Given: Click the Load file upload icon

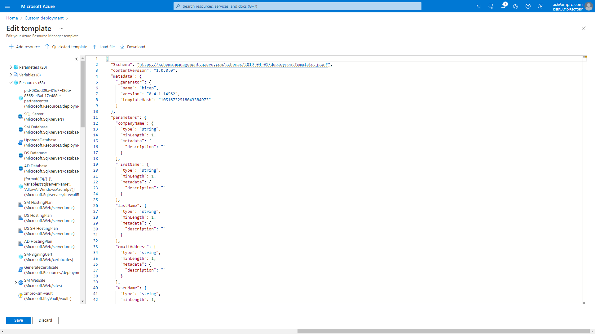Looking at the screenshot, I should [x=95, y=46].
